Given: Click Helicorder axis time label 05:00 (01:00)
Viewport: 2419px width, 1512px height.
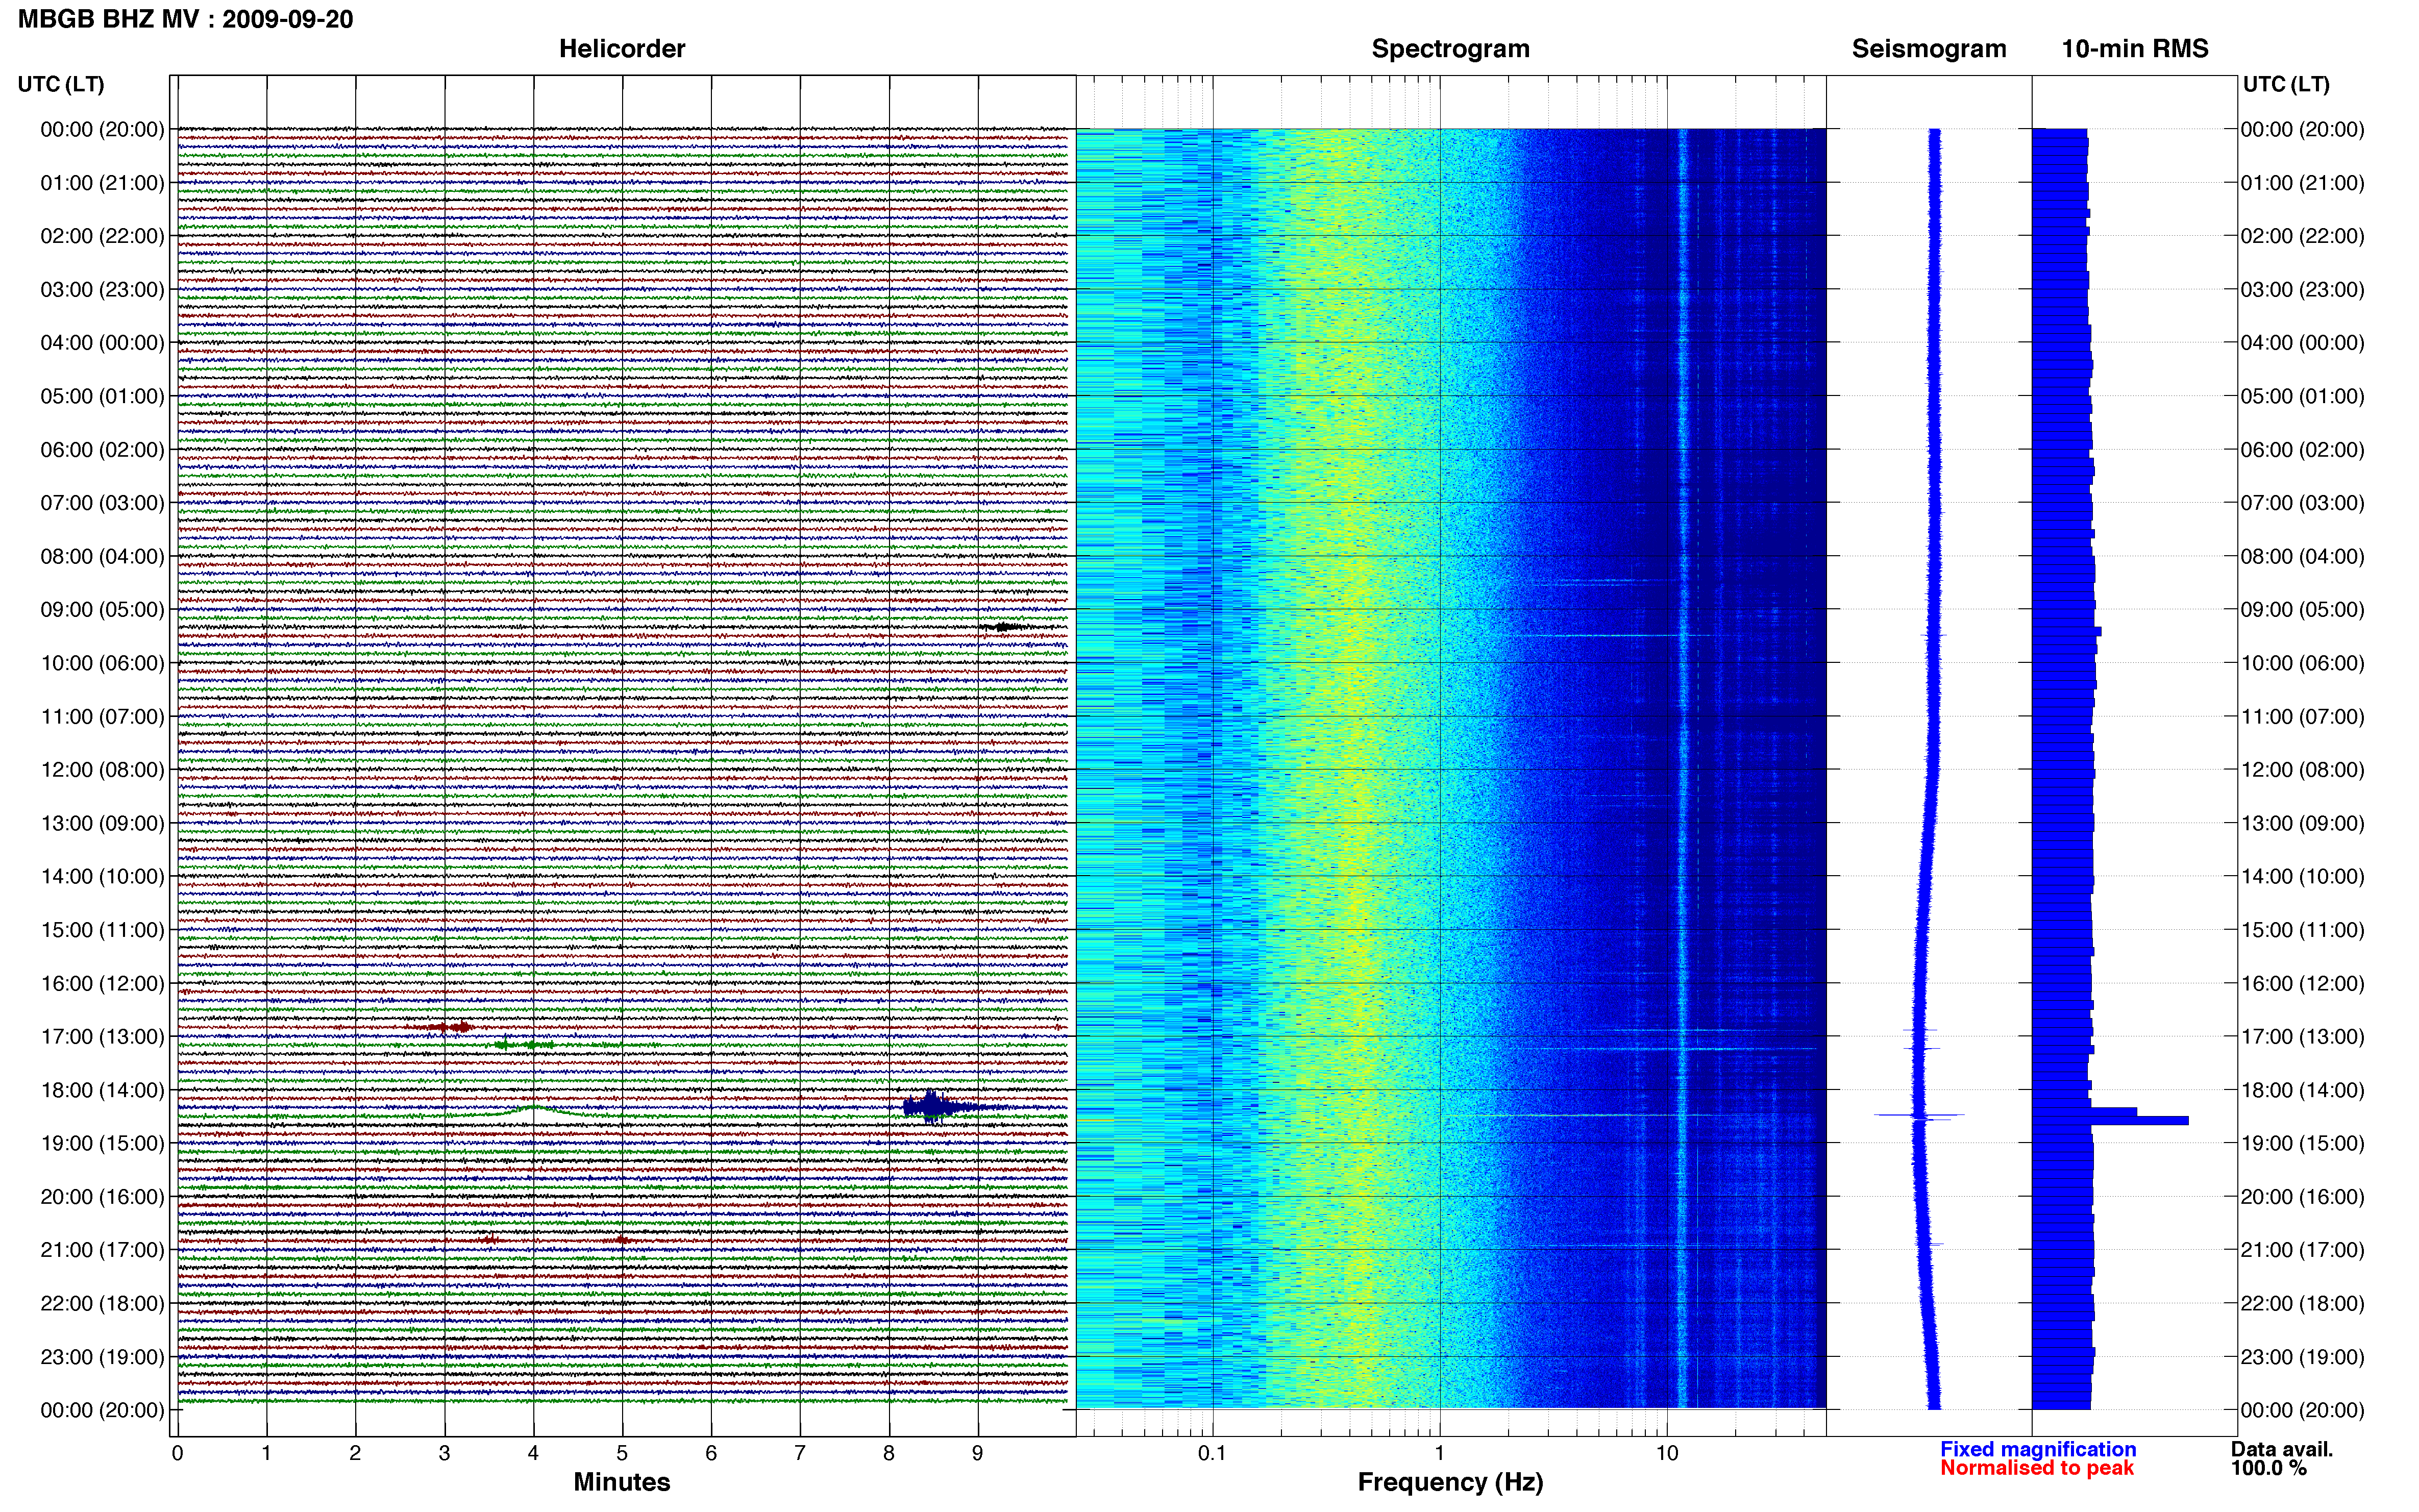Looking at the screenshot, I should pyautogui.click(x=102, y=396).
